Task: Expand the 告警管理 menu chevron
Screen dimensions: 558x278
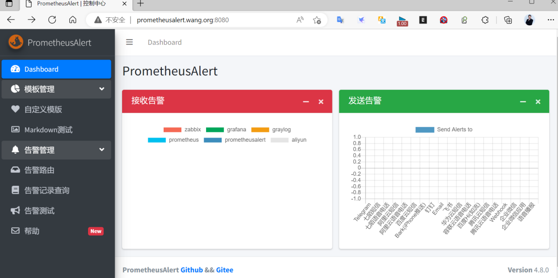Action: click(102, 149)
